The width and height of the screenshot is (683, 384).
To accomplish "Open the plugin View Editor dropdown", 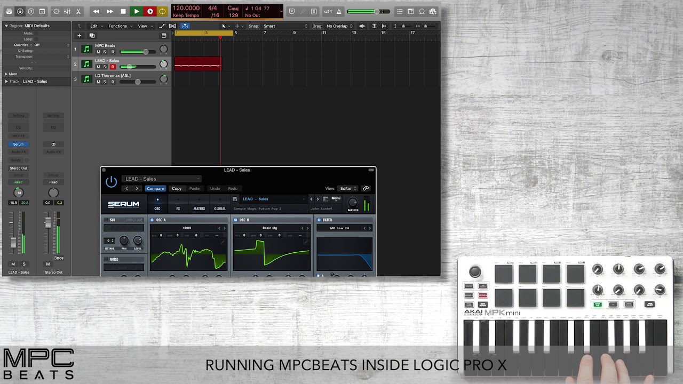I will coord(348,188).
